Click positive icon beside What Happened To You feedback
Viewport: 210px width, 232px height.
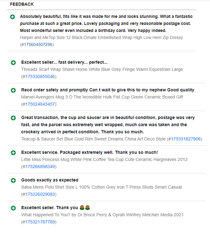13,208
